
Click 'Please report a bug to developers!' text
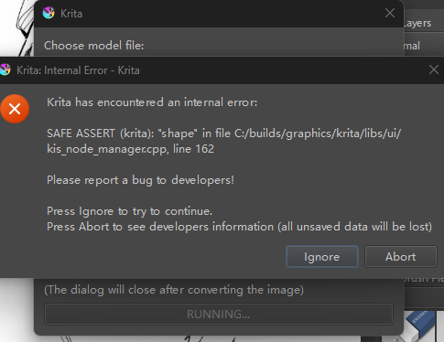140,180
